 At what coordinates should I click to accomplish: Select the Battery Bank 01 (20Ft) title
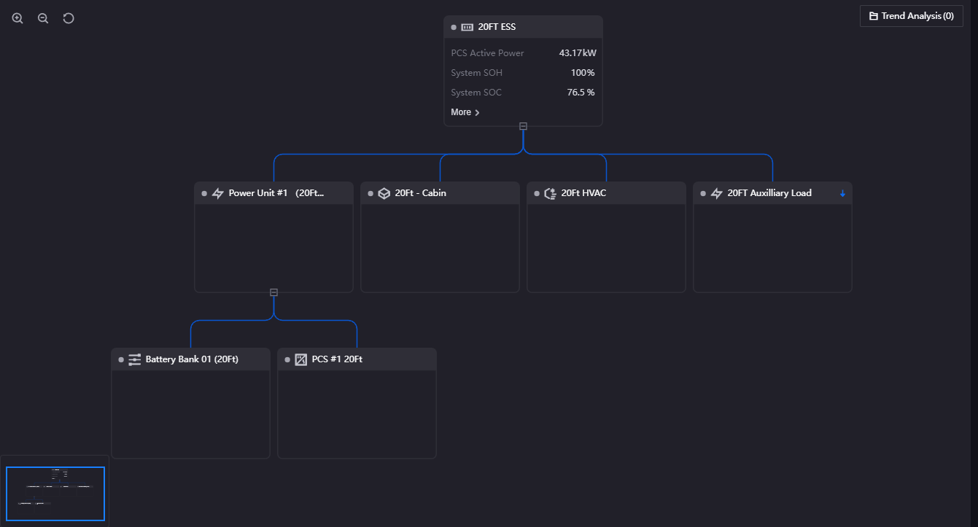point(192,359)
